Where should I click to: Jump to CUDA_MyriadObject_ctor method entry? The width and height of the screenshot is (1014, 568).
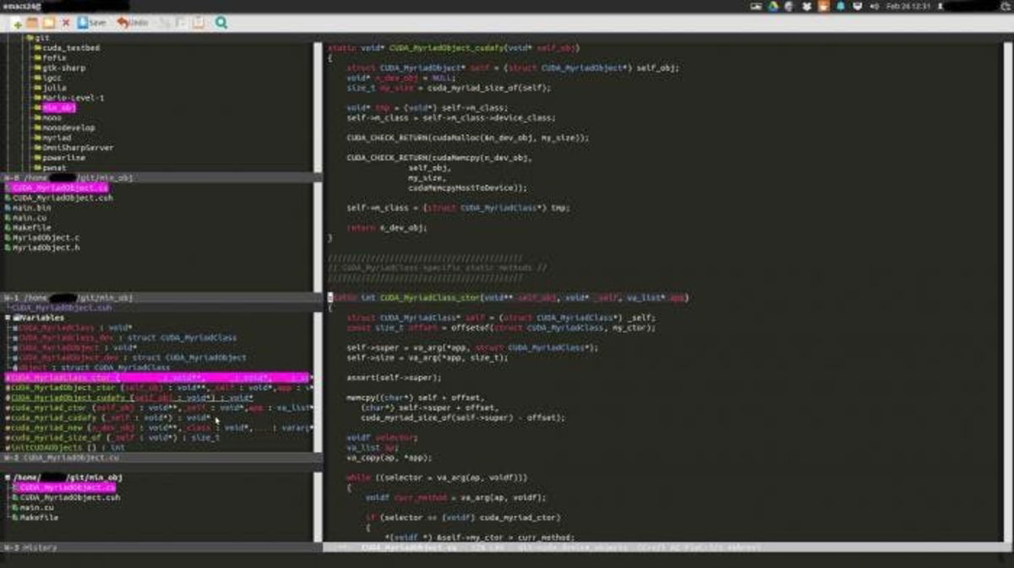pyautogui.click(x=161, y=388)
